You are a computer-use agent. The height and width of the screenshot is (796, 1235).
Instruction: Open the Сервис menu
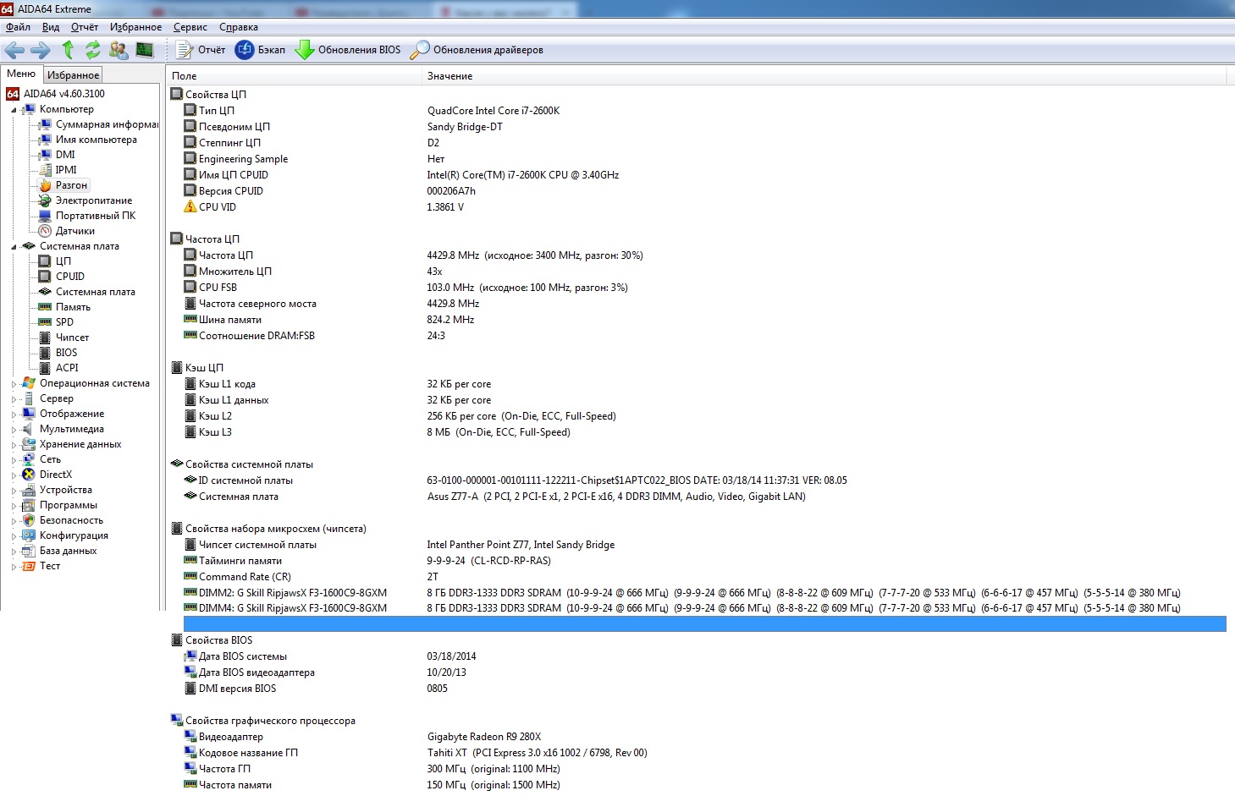(190, 27)
